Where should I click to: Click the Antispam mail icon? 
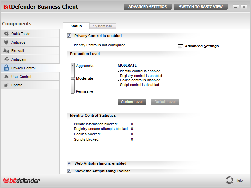point(6,59)
